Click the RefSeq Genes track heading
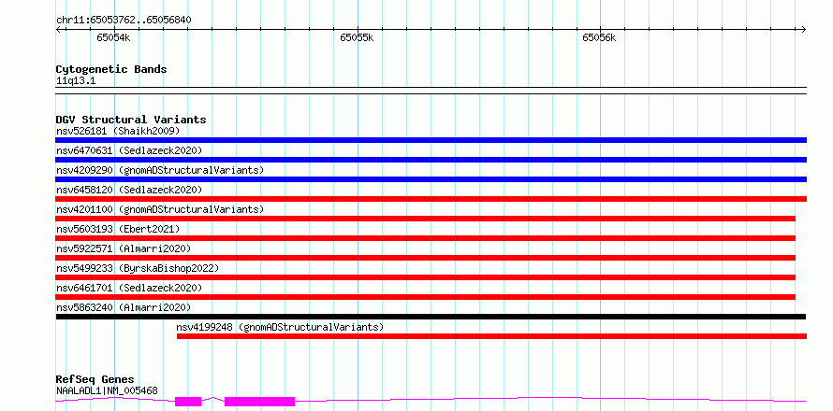This screenshot has height=411, width=833. pos(95,380)
